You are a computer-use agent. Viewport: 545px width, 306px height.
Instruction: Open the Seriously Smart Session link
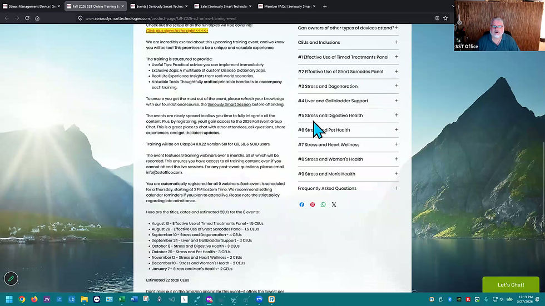click(x=229, y=104)
